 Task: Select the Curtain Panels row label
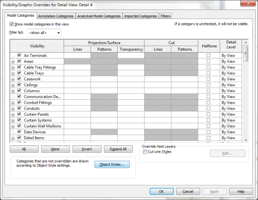pyautogui.click(x=36, y=114)
